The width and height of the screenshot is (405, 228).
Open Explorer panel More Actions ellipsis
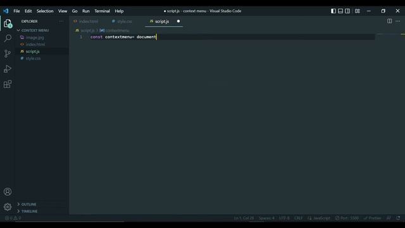coord(61,21)
